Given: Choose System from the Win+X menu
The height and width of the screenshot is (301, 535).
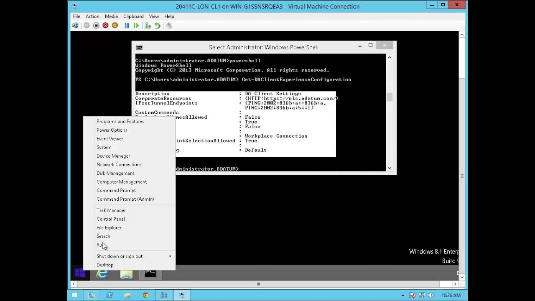Looking at the screenshot, I should point(129,147).
